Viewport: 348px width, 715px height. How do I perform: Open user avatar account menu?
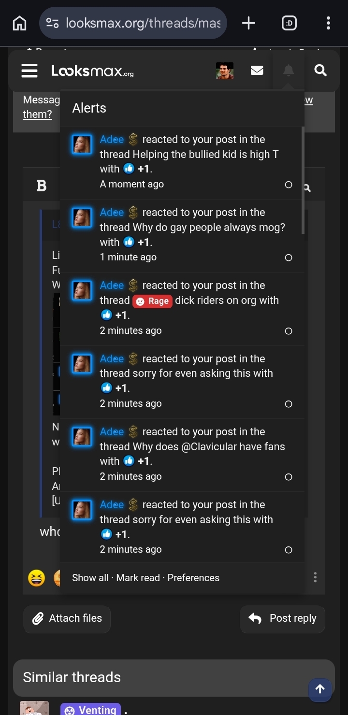pyautogui.click(x=225, y=71)
